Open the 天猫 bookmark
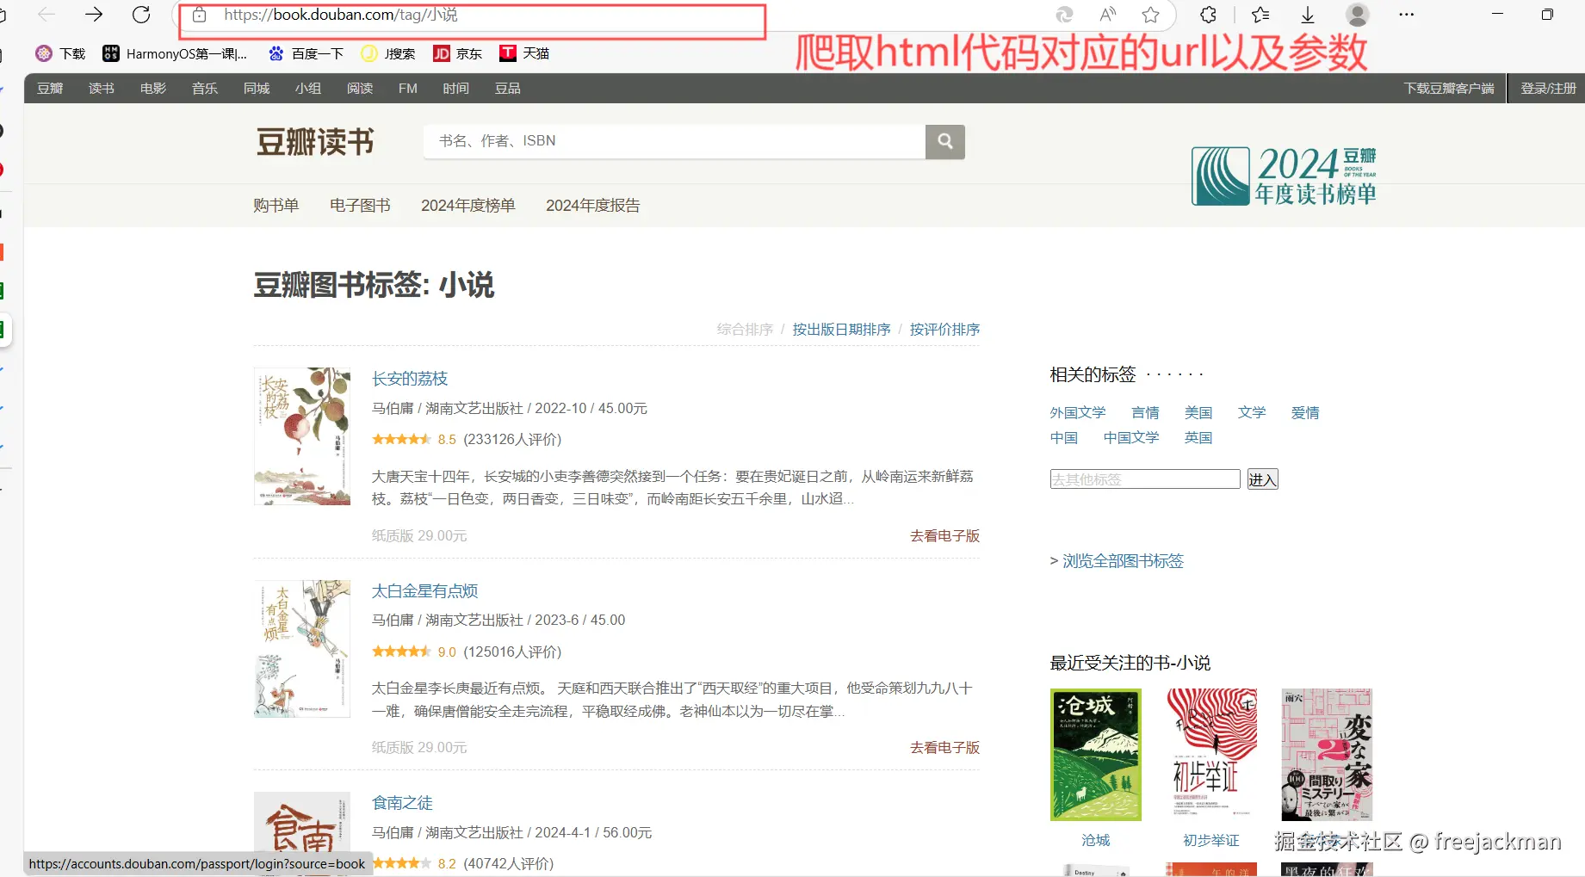 click(x=524, y=53)
